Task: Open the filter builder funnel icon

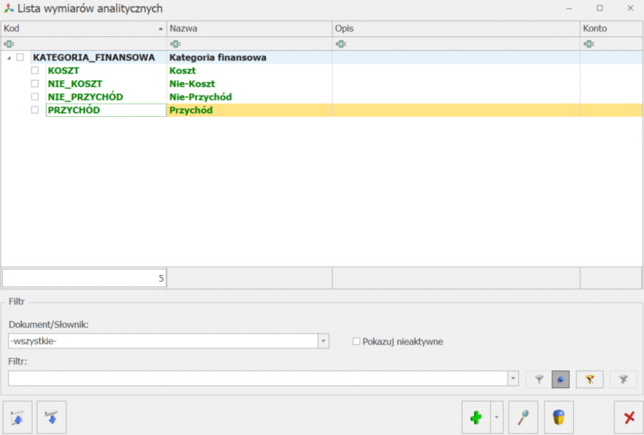Action: [x=589, y=379]
